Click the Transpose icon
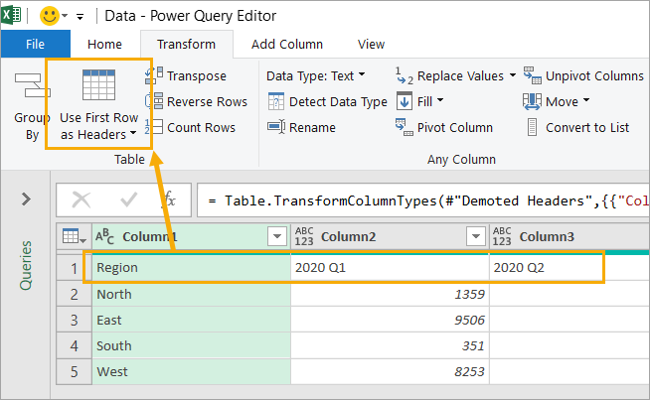 pos(154,75)
